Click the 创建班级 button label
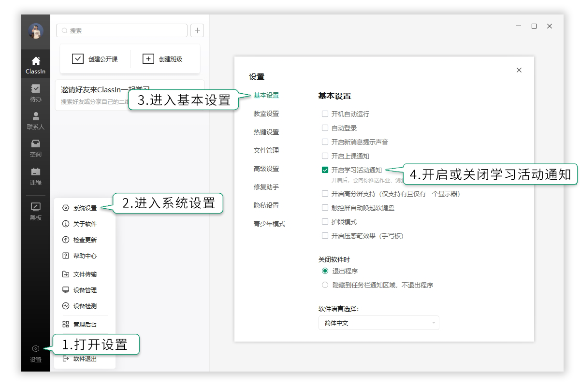The height and width of the screenshot is (387, 580). [171, 59]
